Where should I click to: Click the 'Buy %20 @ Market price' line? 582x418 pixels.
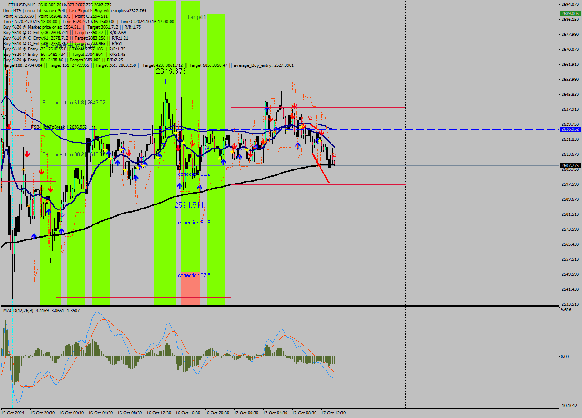[72, 27]
